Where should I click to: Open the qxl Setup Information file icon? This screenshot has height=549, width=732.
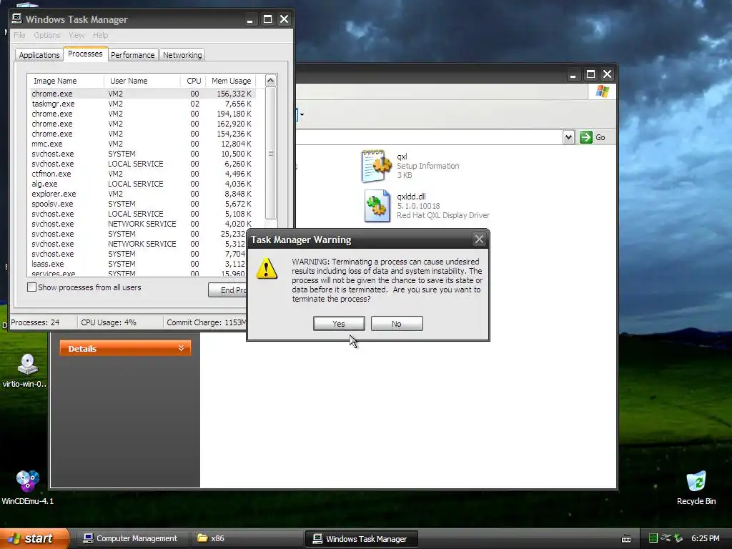[376, 166]
